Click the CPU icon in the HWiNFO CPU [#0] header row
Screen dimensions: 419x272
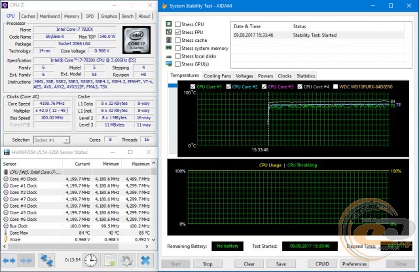6,172
